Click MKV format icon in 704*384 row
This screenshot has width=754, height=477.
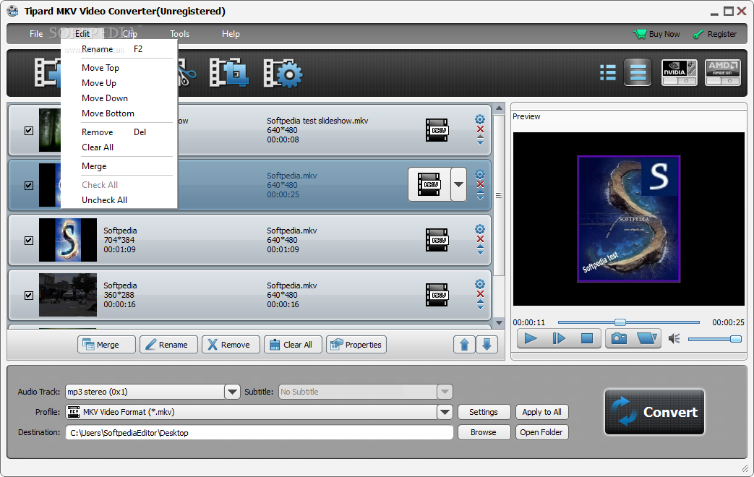click(437, 240)
